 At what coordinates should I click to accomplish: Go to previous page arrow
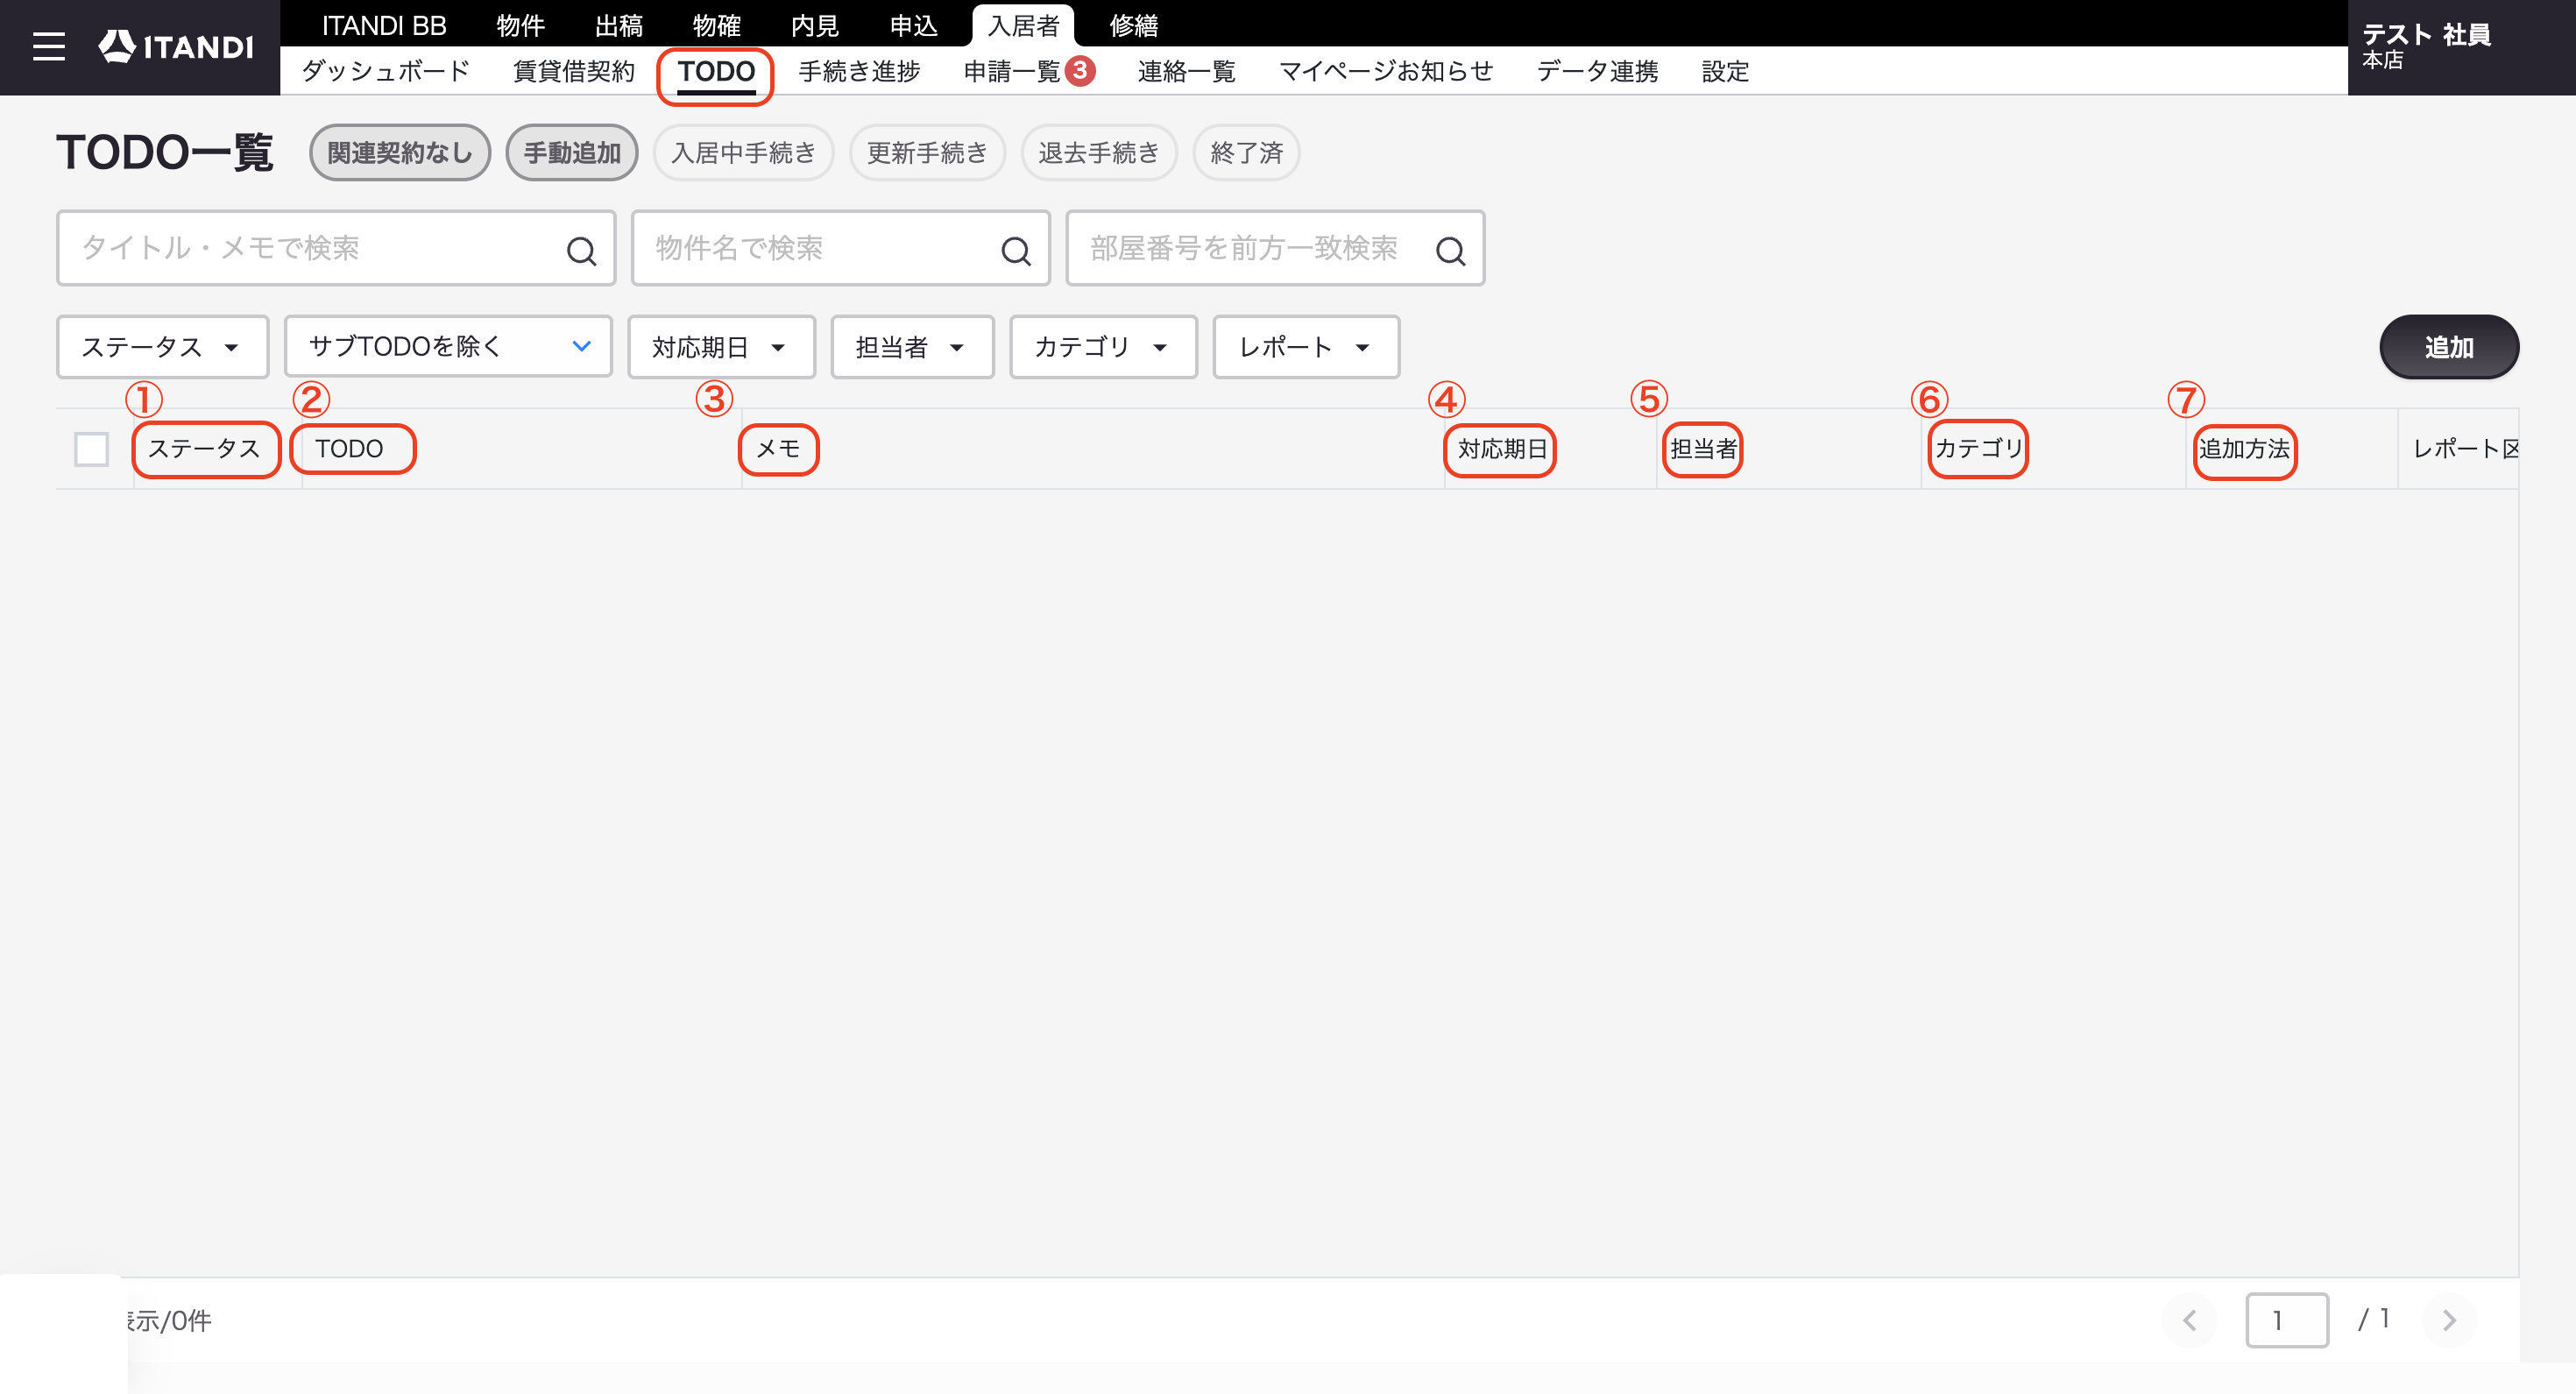tap(2189, 1320)
